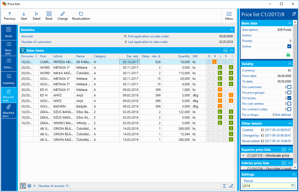Click the edit pencil icon in status bar

[x=231, y=186]
